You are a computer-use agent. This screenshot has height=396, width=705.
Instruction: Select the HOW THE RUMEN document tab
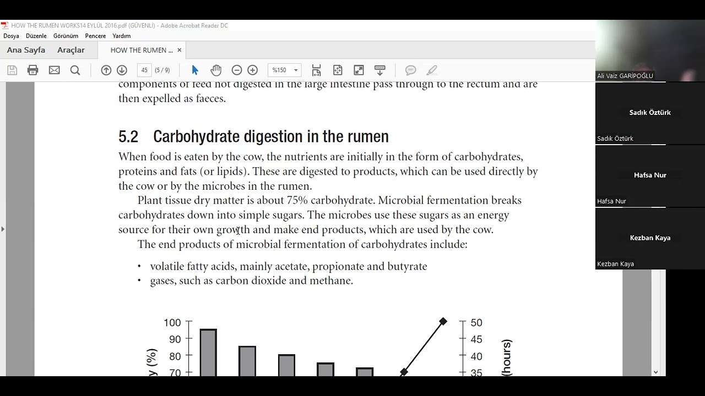pyautogui.click(x=142, y=50)
